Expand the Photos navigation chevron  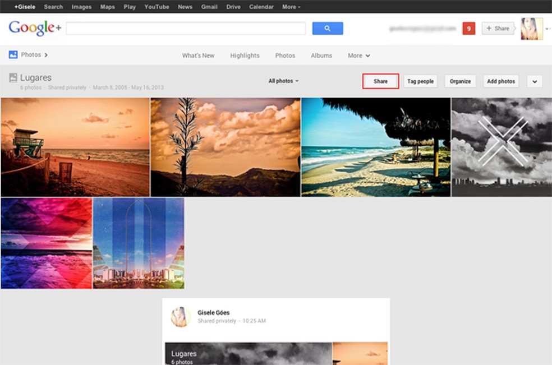coord(46,55)
